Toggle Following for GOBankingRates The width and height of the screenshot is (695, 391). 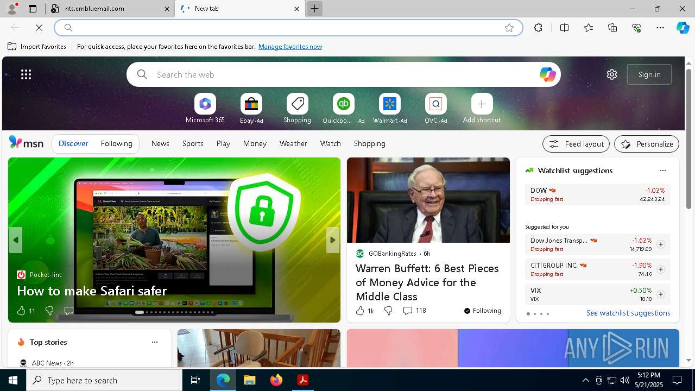point(482,311)
